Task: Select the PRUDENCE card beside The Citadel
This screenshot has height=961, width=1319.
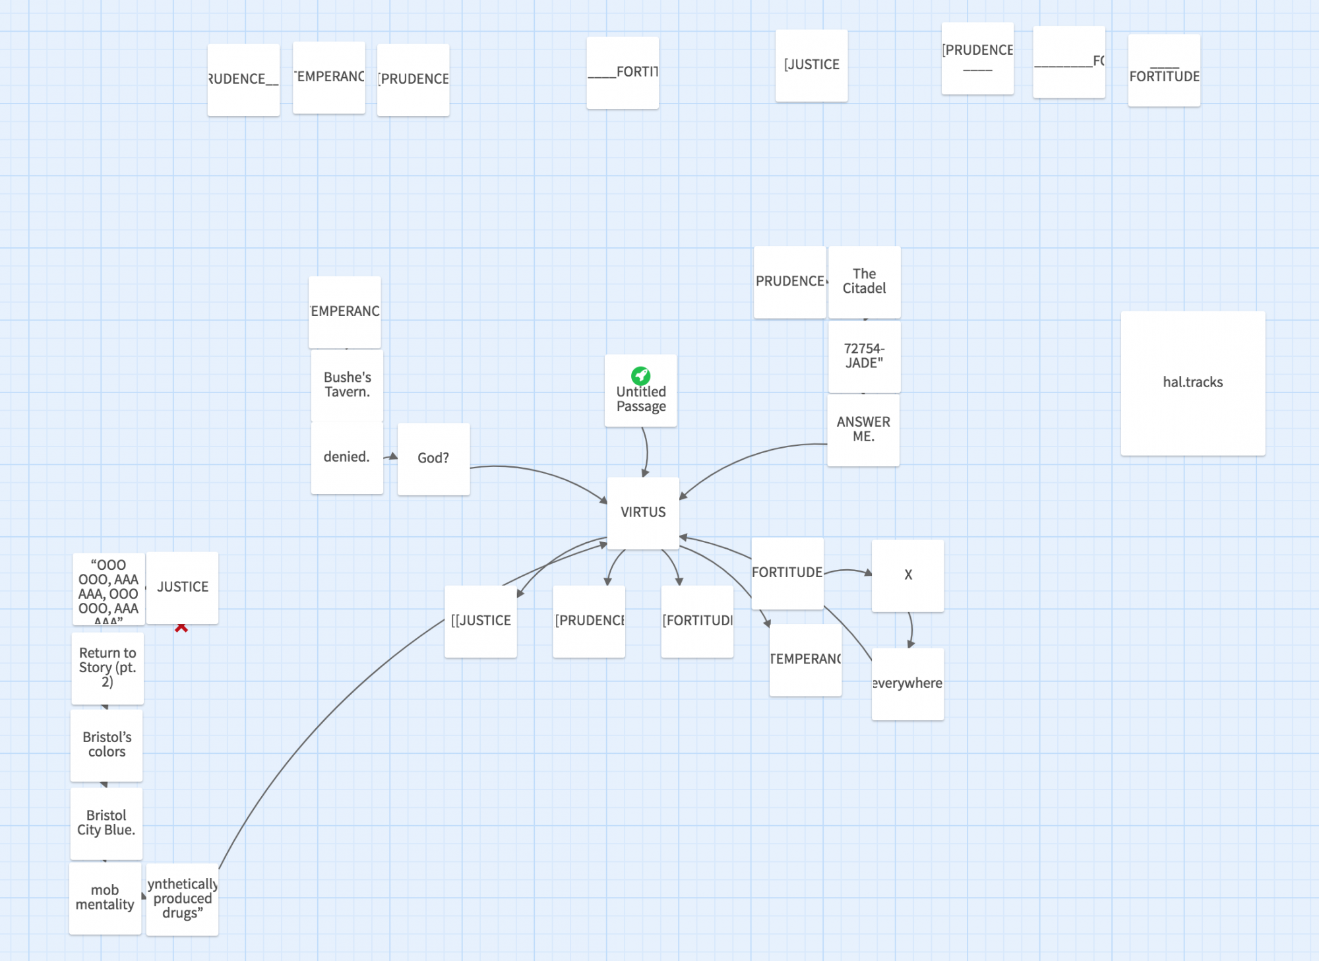Action: [790, 282]
